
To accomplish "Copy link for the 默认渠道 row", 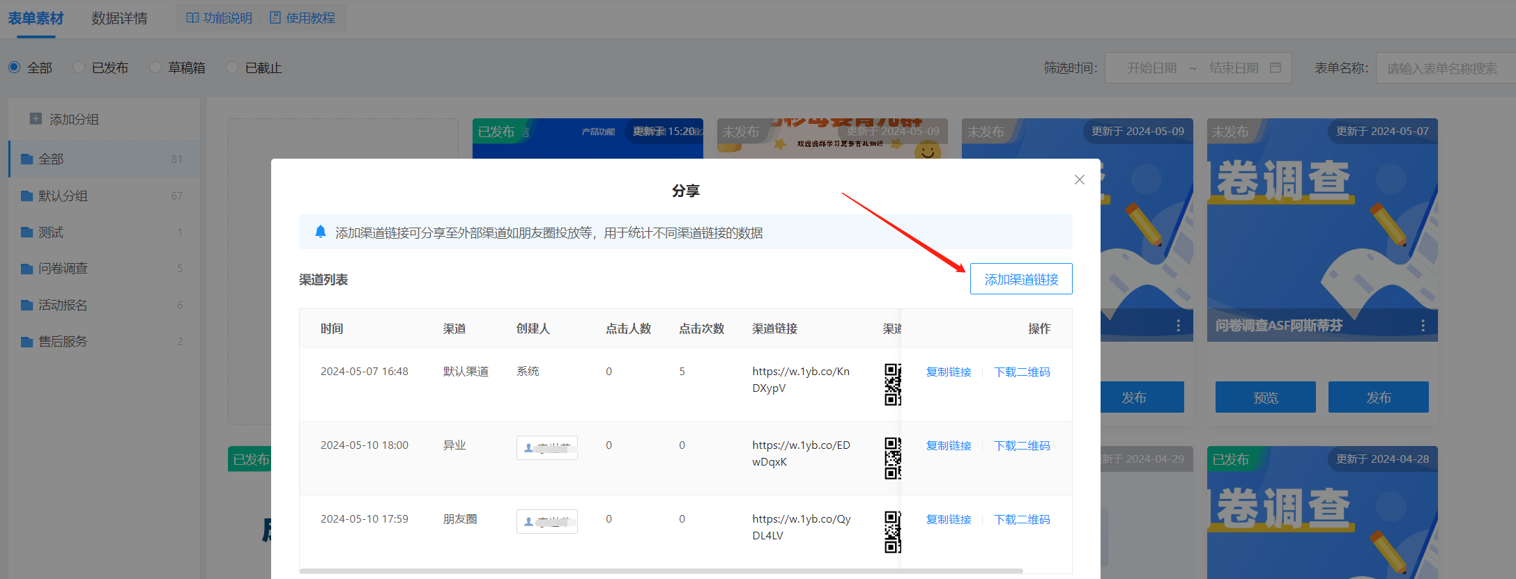I will point(949,372).
